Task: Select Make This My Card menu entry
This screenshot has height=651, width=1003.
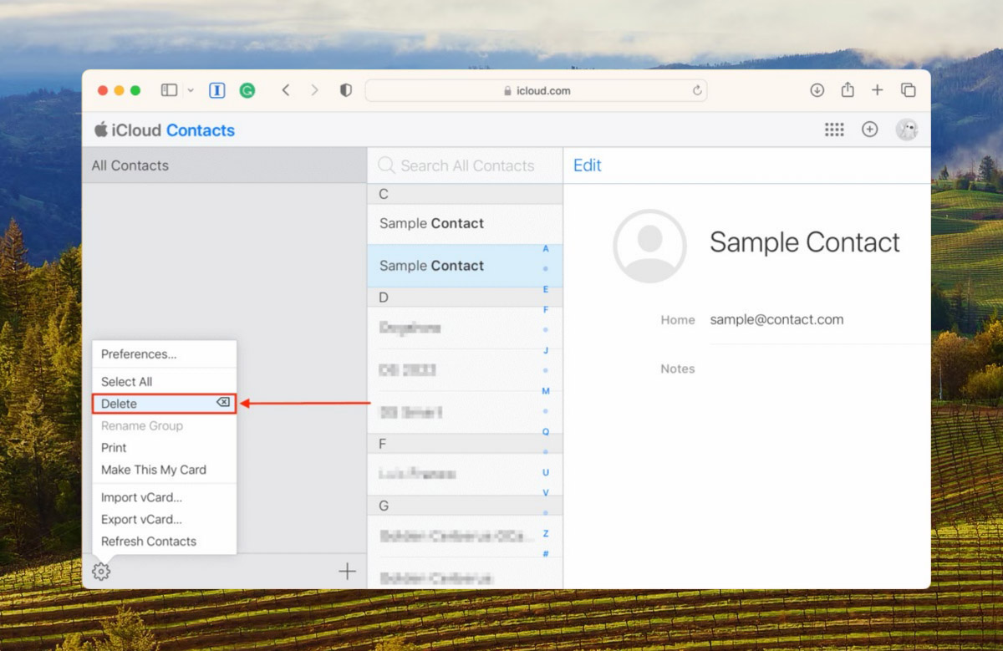Action: [152, 470]
